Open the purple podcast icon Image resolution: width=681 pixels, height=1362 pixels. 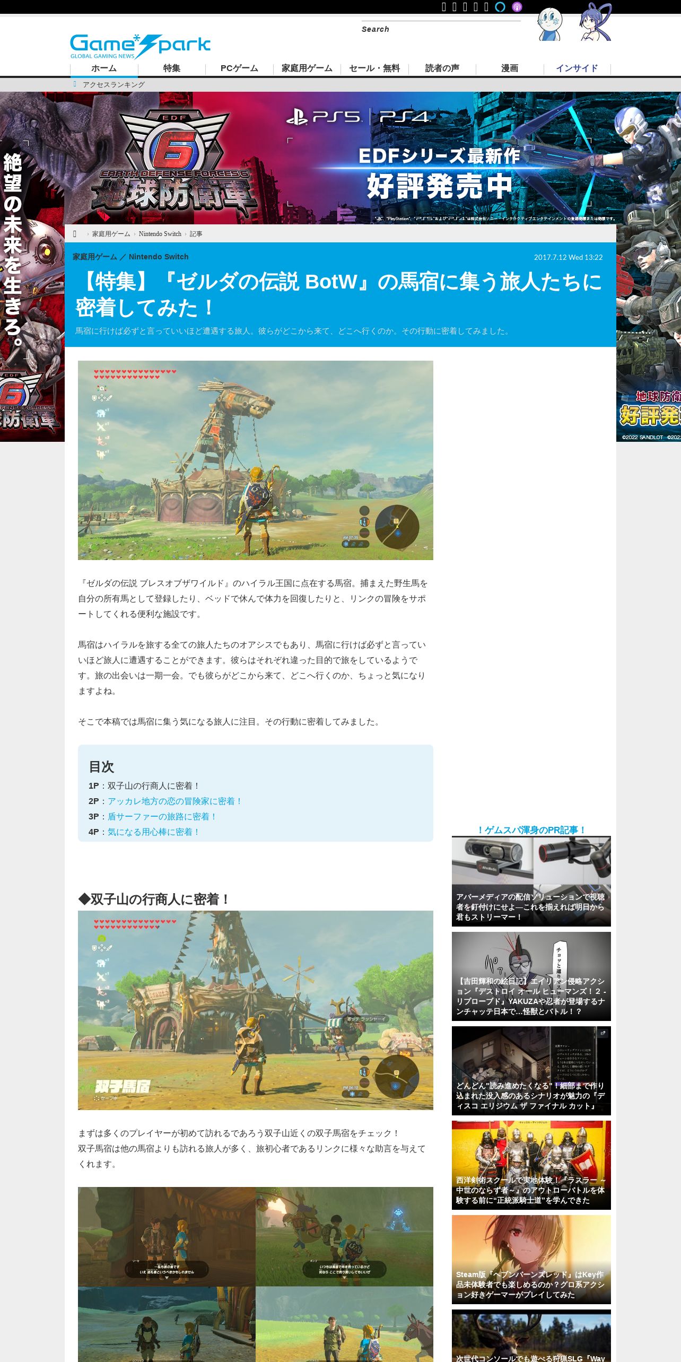point(517,7)
